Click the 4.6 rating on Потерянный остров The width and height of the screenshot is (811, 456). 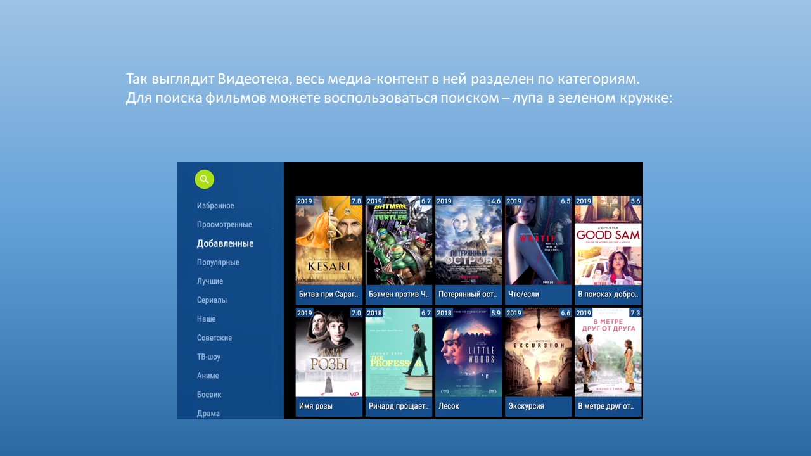point(495,201)
